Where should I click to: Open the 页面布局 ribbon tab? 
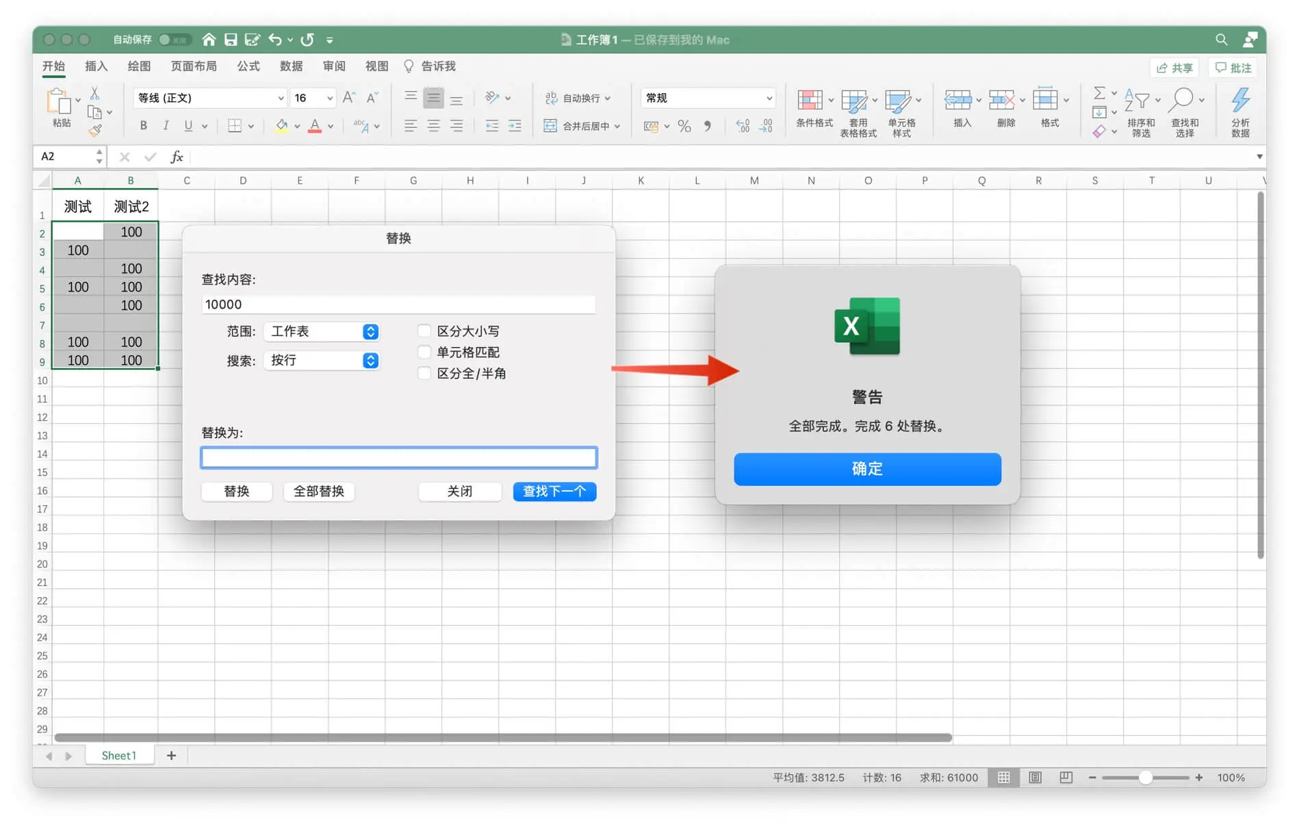pyautogui.click(x=194, y=66)
